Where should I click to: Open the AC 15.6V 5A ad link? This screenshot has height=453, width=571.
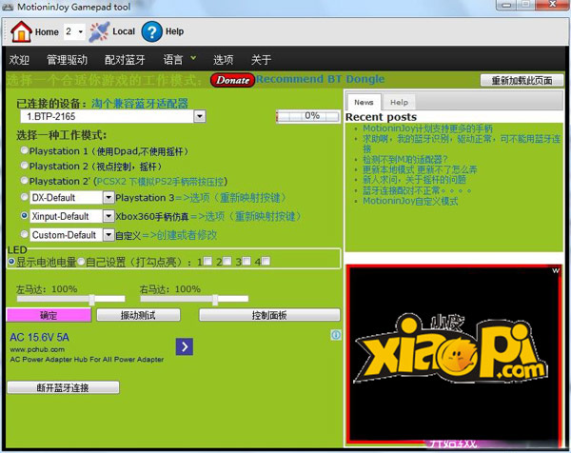[x=39, y=337]
